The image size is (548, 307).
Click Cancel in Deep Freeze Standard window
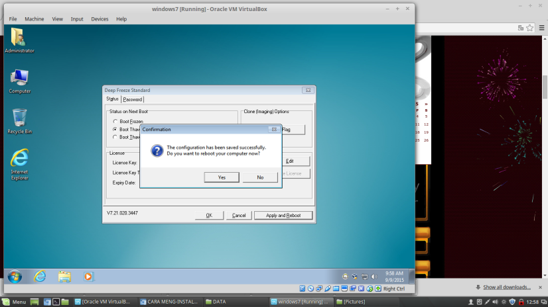coord(239,215)
